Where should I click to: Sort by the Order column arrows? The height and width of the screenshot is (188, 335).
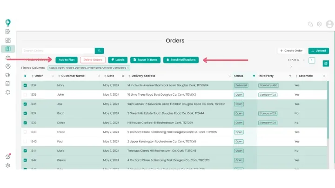point(33,76)
